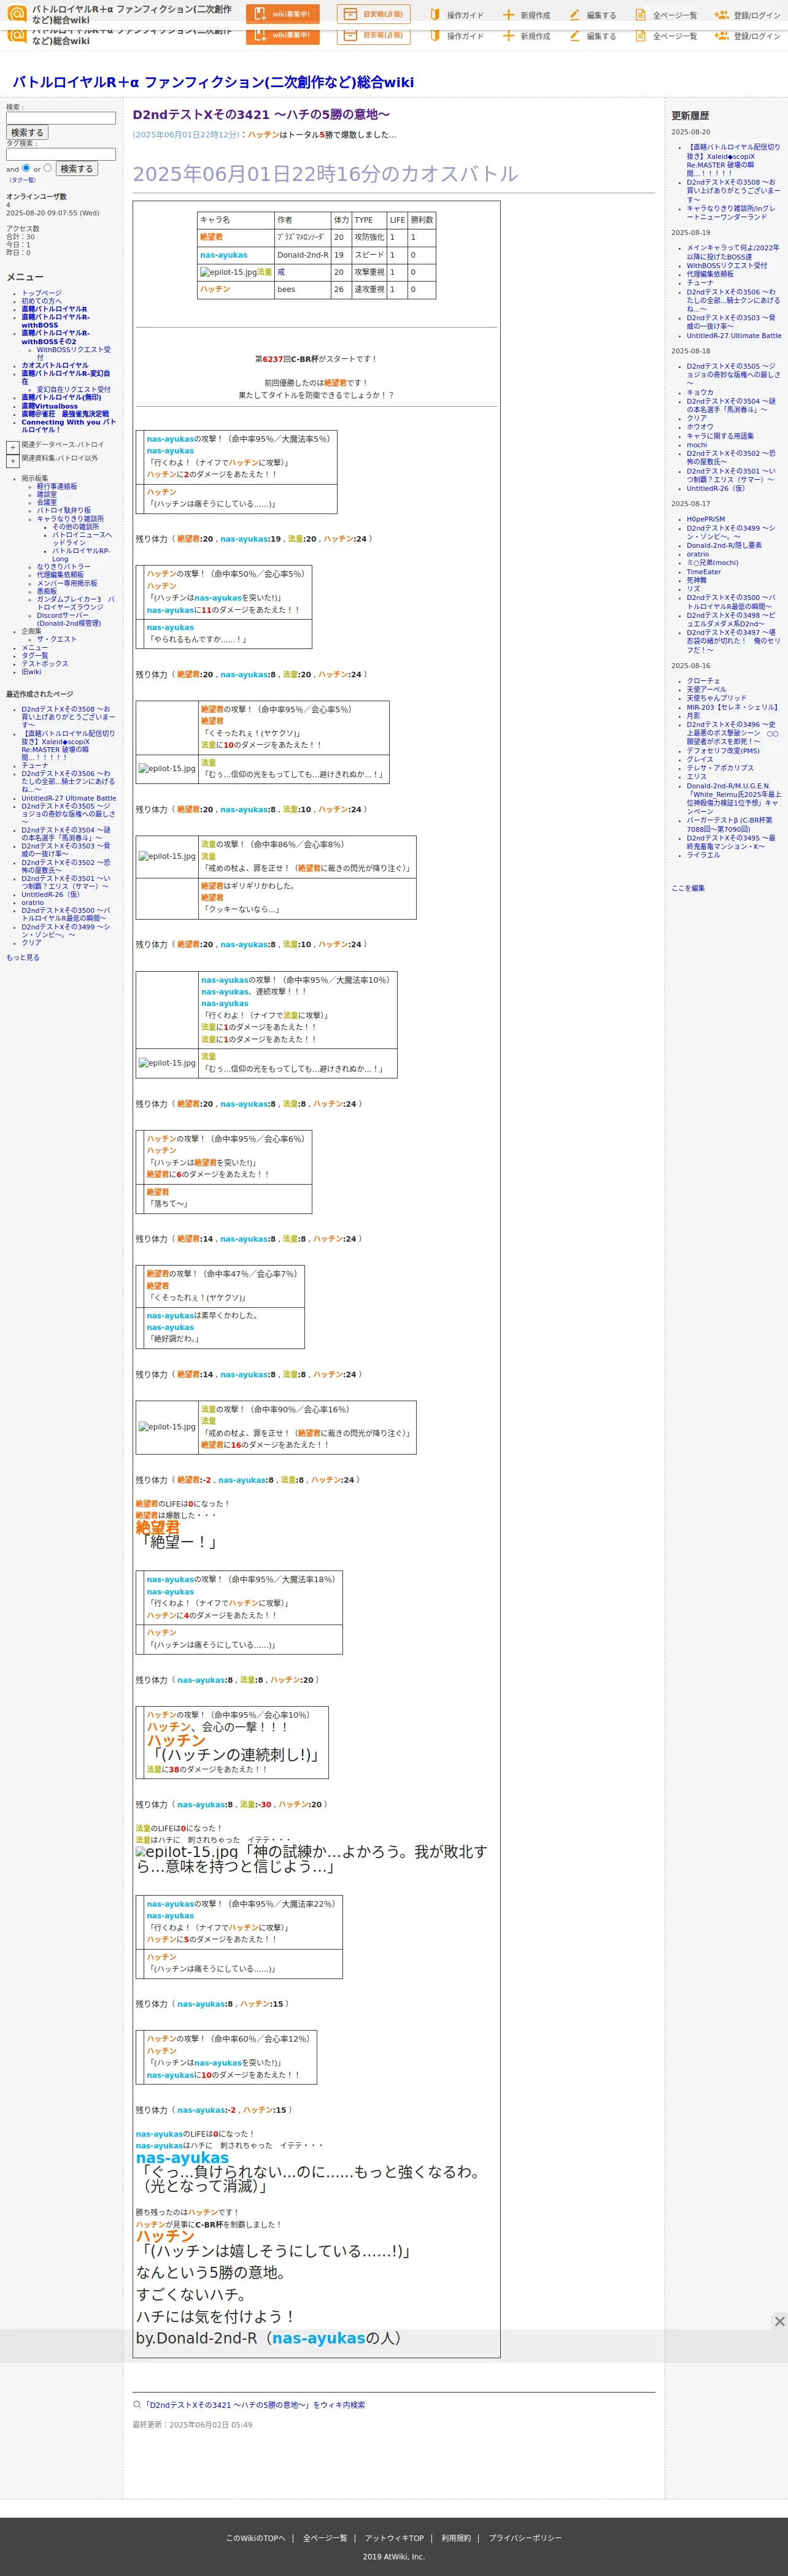Open the 会議室 bulletin board link
This screenshot has width=788, height=2576.
click(x=47, y=502)
